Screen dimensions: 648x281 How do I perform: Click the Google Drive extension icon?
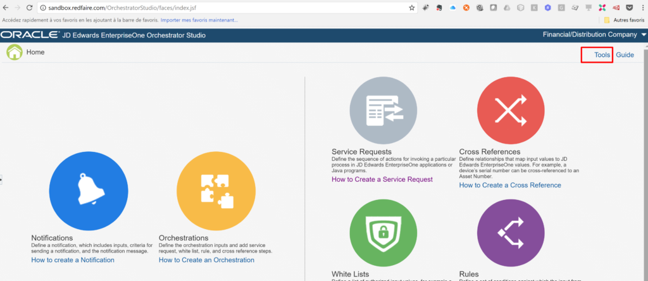pos(507,8)
